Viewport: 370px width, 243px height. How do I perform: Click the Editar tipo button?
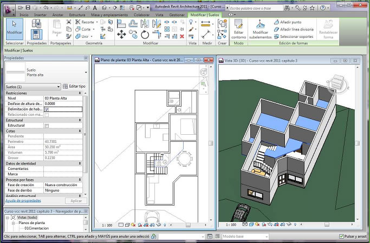click(x=74, y=87)
